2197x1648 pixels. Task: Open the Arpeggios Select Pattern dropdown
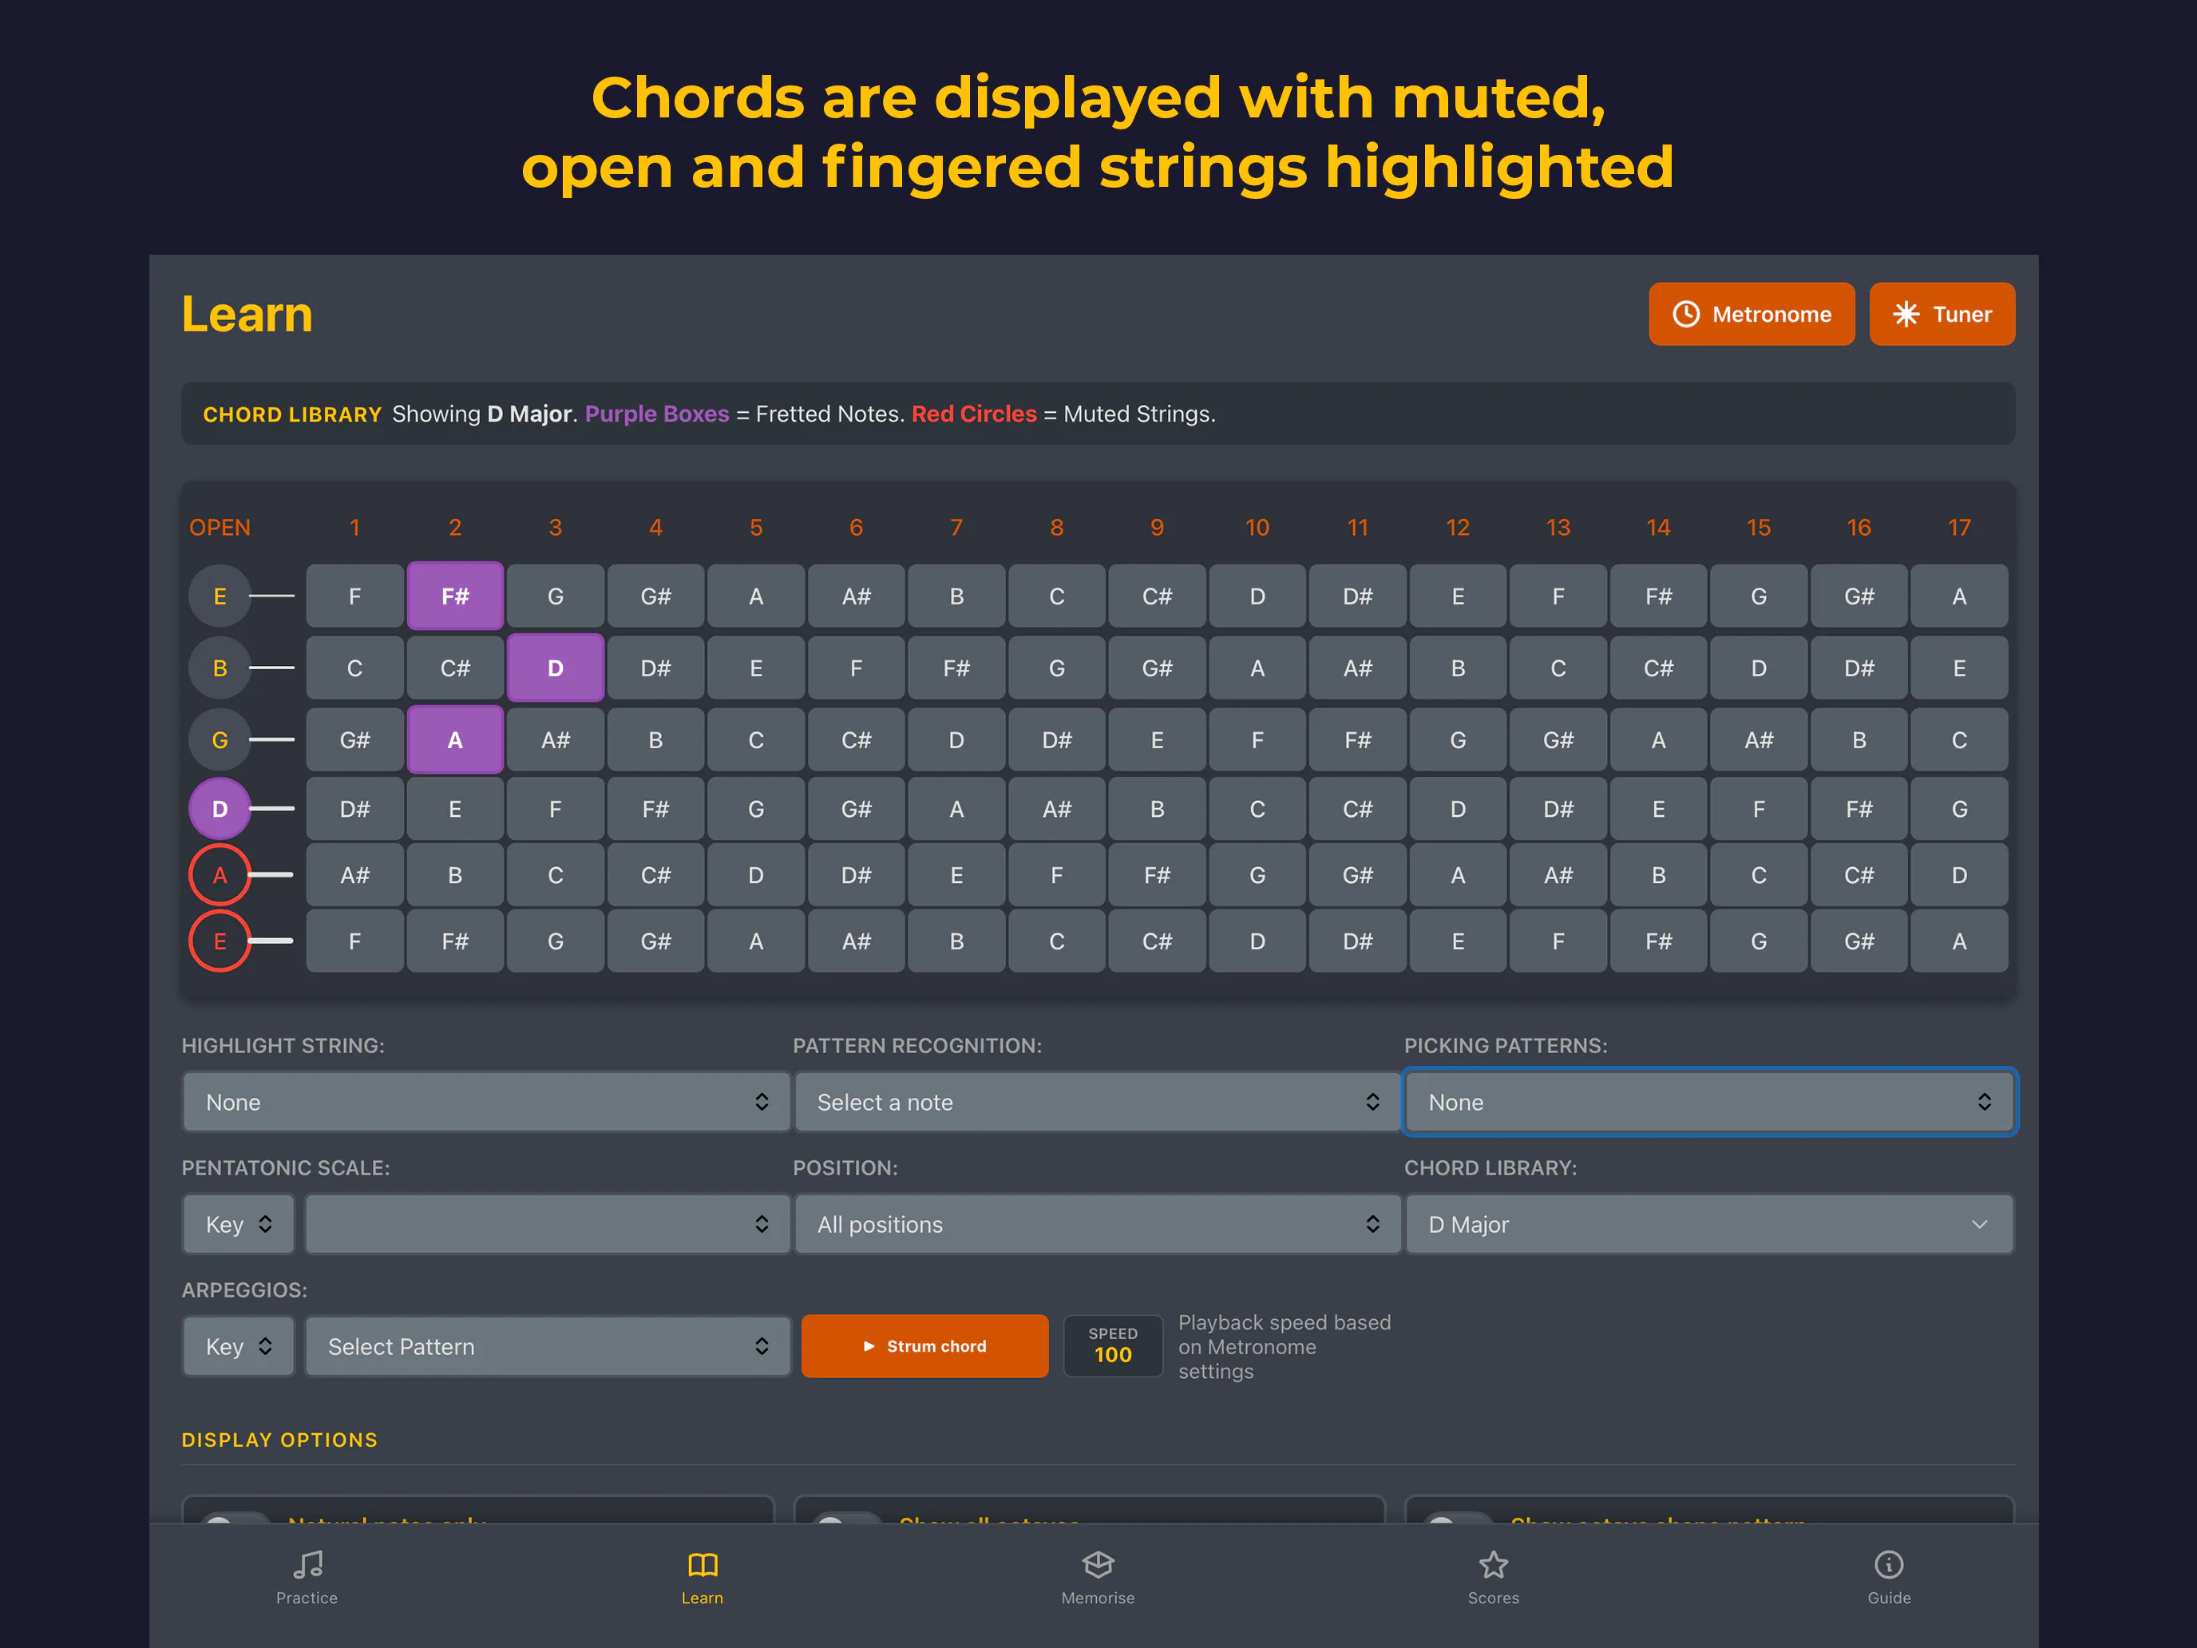pos(548,1346)
